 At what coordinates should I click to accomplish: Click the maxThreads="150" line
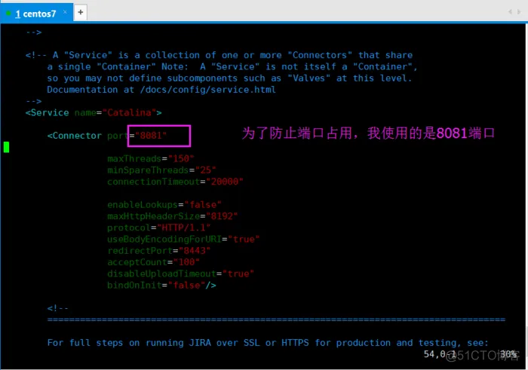[x=151, y=158]
